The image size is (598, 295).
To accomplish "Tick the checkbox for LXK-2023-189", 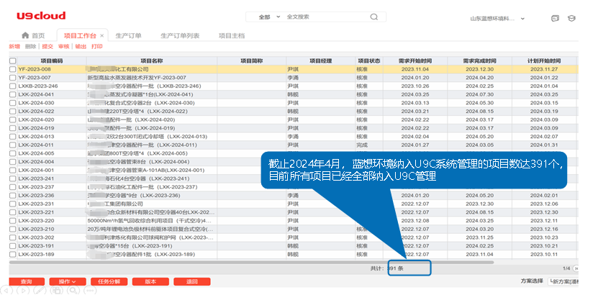I will pos(12,254).
